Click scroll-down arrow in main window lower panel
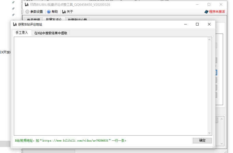This screenshot has height=153, width=233. coord(222,143)
